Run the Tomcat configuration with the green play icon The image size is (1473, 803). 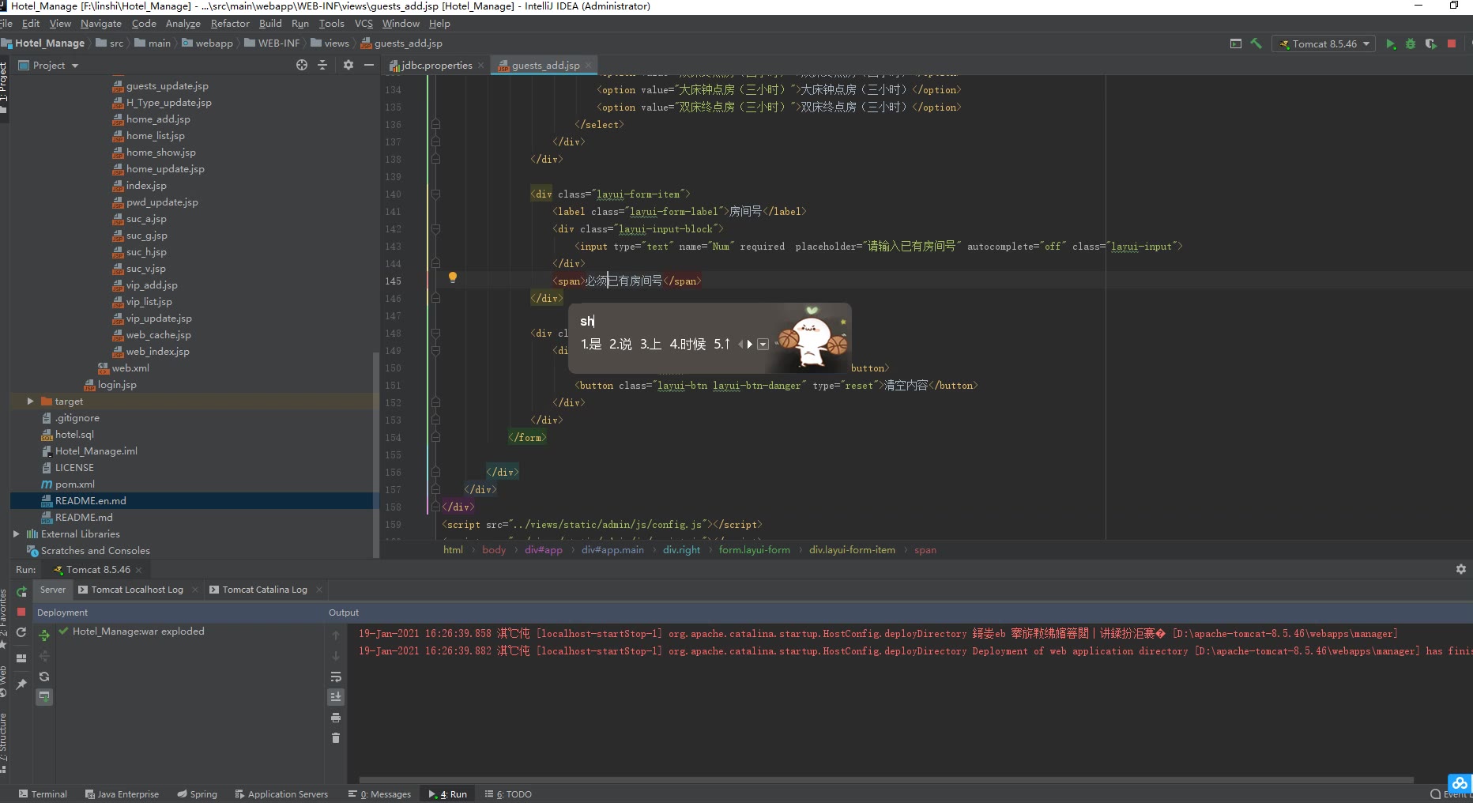[x=1391, y=43]
